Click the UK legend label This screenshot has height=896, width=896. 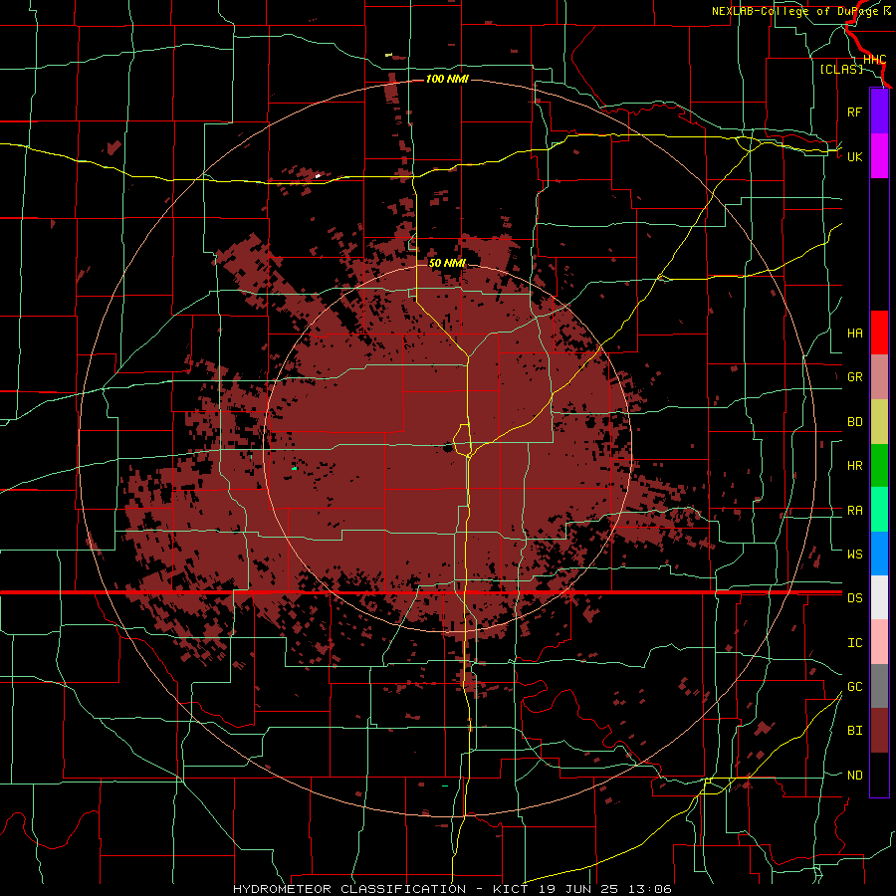[854, 156]
